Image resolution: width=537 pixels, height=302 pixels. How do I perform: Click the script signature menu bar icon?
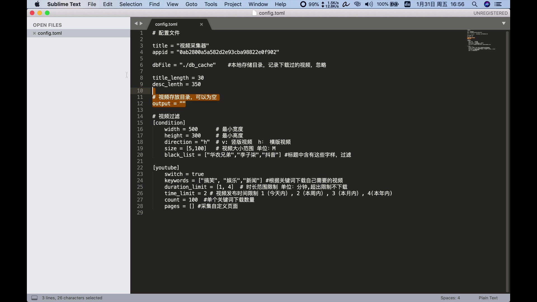(346, 4)
